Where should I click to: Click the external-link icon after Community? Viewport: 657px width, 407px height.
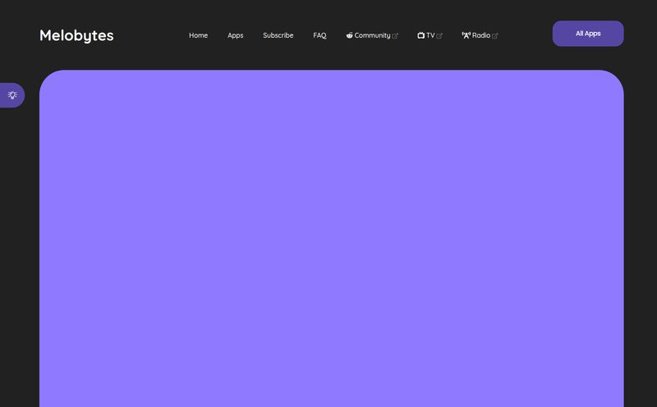point(395,36)
